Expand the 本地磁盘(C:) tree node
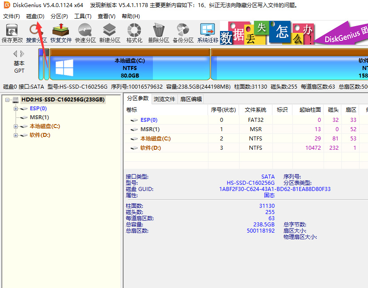The width and height of the screenshot is (368, 288). (x=16, y=126)
